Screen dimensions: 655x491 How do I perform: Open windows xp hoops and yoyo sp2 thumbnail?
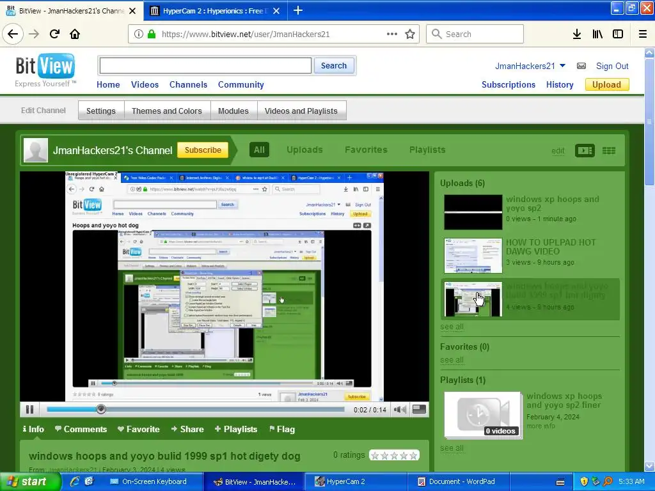coord(473,212)
